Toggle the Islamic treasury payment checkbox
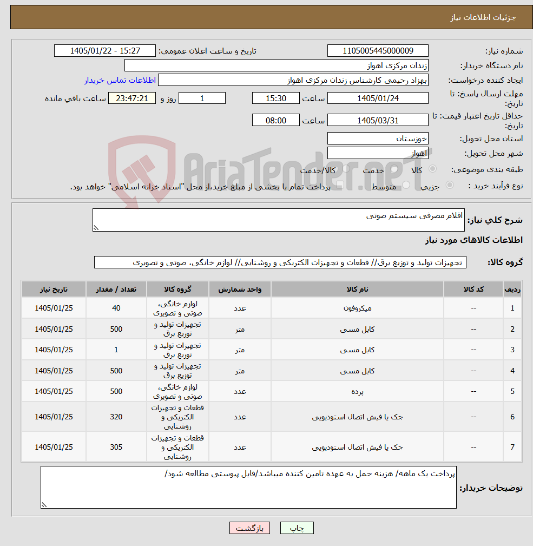The width and height of the screenshot is (533, 546). (x=340, y=185)
